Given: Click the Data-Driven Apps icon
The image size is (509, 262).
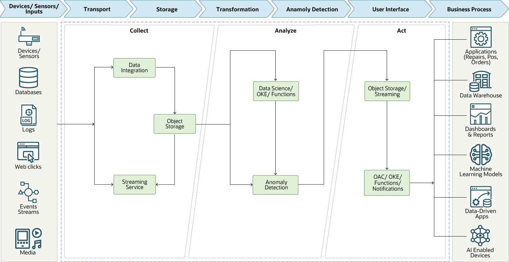Looking at the screenshot, I should [x=480, y=196].
